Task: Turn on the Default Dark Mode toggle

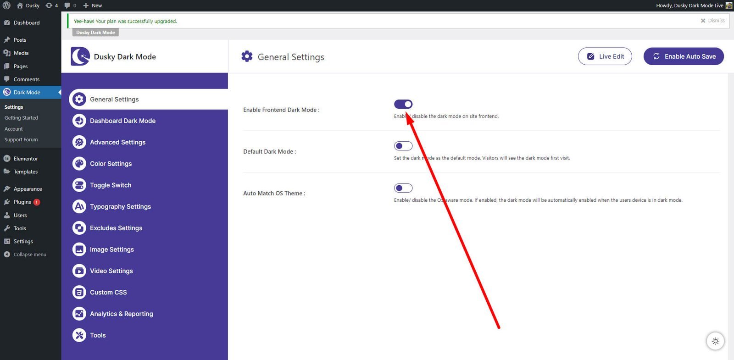Action: (403, 146)
